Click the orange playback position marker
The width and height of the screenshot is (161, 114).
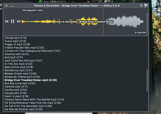(x=103, y=21)
